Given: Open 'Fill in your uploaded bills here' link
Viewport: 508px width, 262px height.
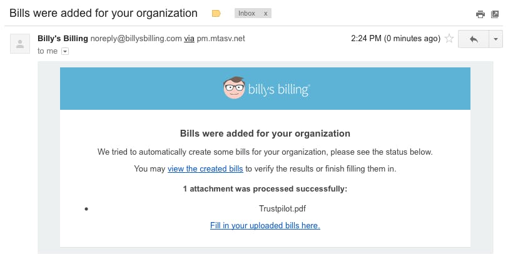Looking at the screenshot, I should pos(265,225).
